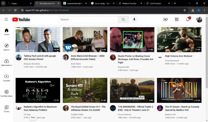Viewport: 208px width, 122px height.
Task: Click the create video upload icon
Action: coord(165,19)
